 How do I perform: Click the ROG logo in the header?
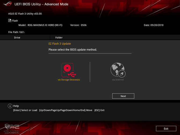click(8, 4)
